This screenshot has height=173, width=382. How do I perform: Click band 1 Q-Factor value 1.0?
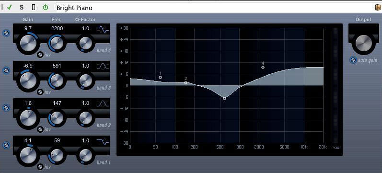coord(85,140)
